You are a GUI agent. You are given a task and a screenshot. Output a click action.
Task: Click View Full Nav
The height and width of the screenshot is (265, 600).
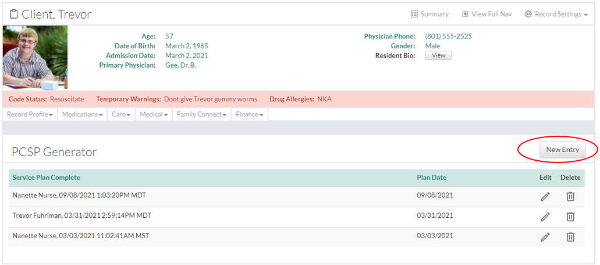coord(487,14)
